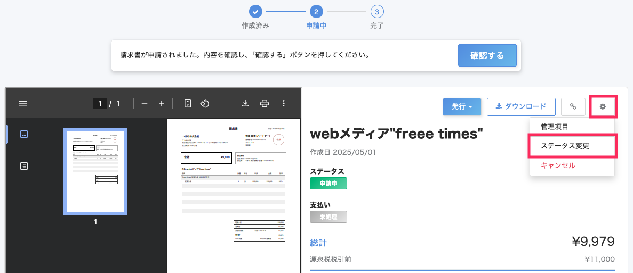Open the PDF viewer sidebar menu icon
The width and height of the screenshot is (633, 273).
(x=23, y=103)
